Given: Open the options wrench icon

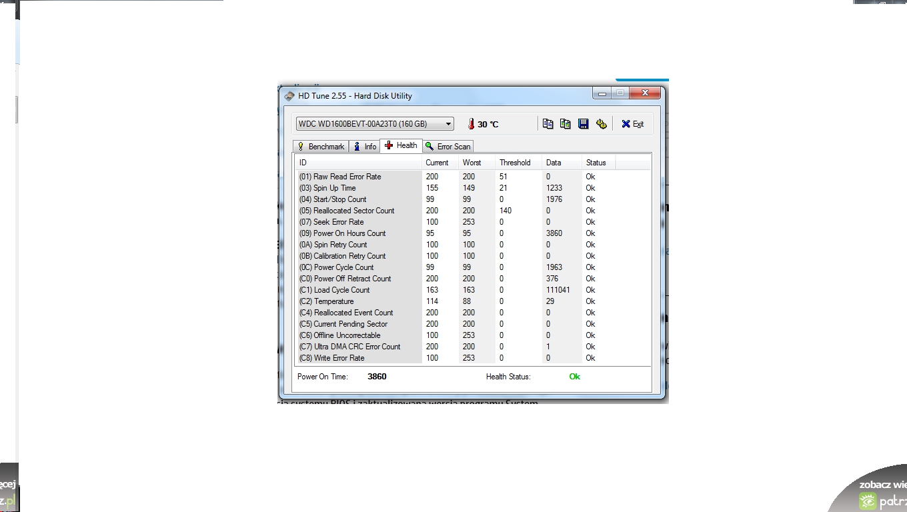Looking at the screenshot, I should pos(601,124).
